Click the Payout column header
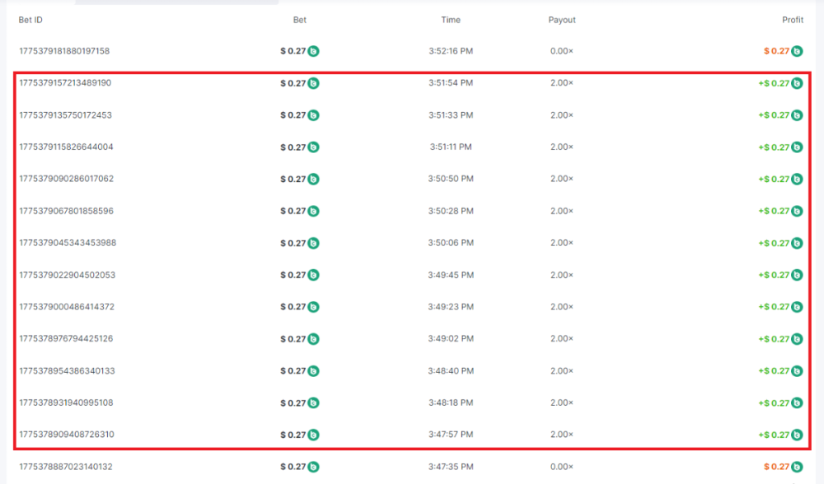 (562, 20)
